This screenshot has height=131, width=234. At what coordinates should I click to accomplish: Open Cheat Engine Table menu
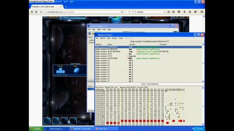tap(99, 29)
